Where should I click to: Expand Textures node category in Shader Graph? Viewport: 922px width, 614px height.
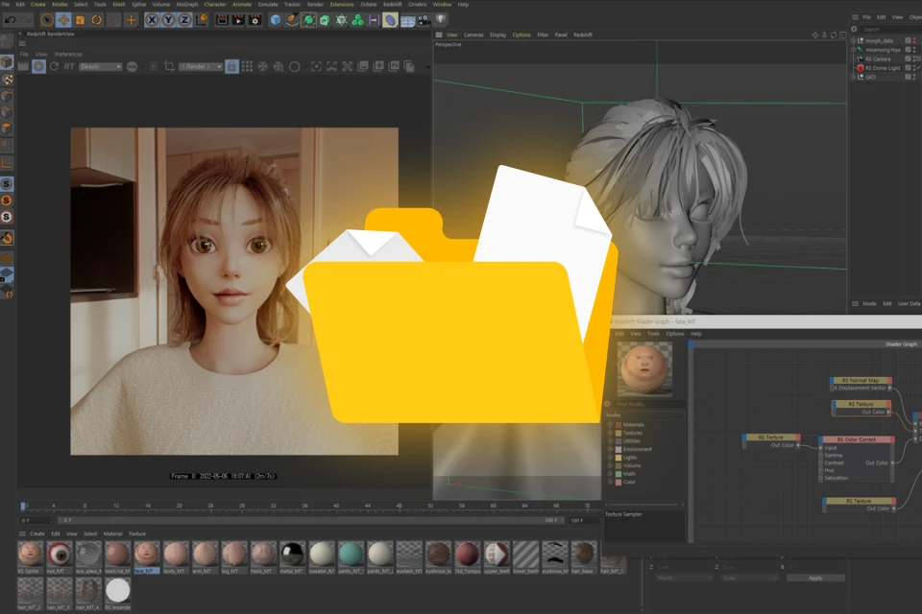point(611,433)
